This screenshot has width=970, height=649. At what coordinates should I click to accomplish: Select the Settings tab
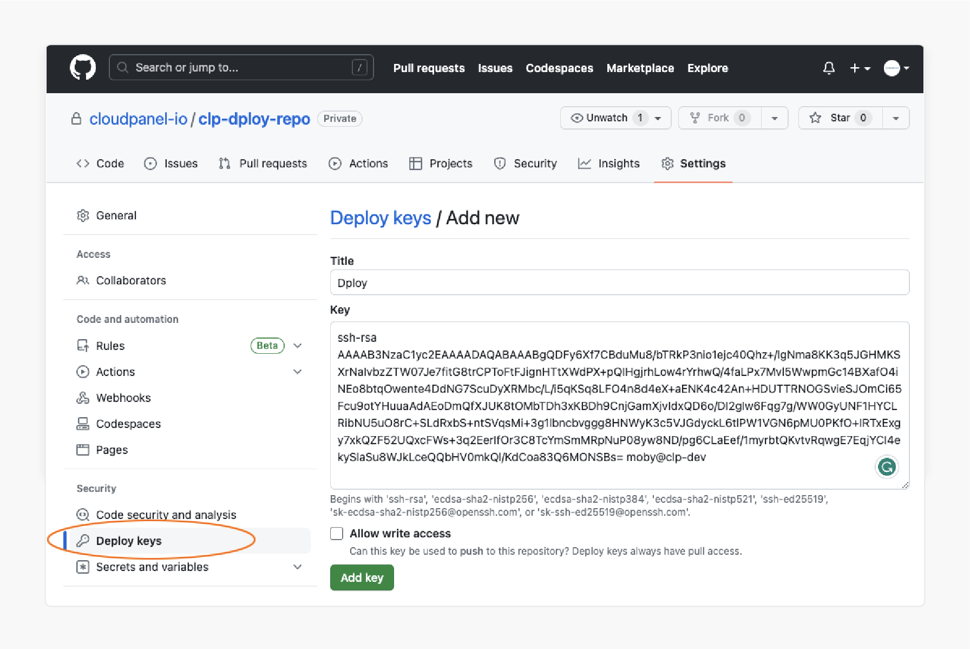click(x=693, y=164)
